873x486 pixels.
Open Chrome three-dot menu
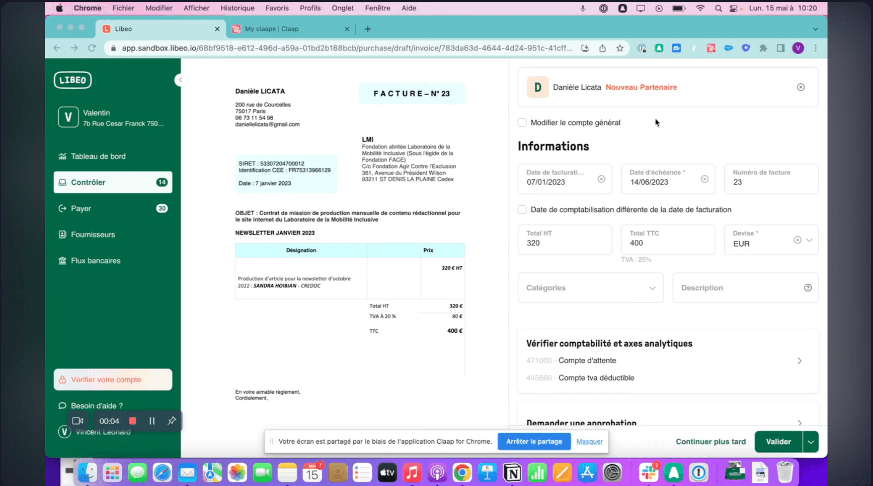point(815,48)
